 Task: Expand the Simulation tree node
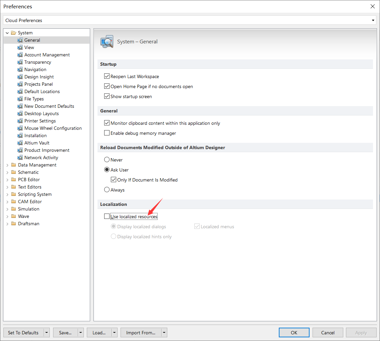pyautogui.click(x=7, y=209)
